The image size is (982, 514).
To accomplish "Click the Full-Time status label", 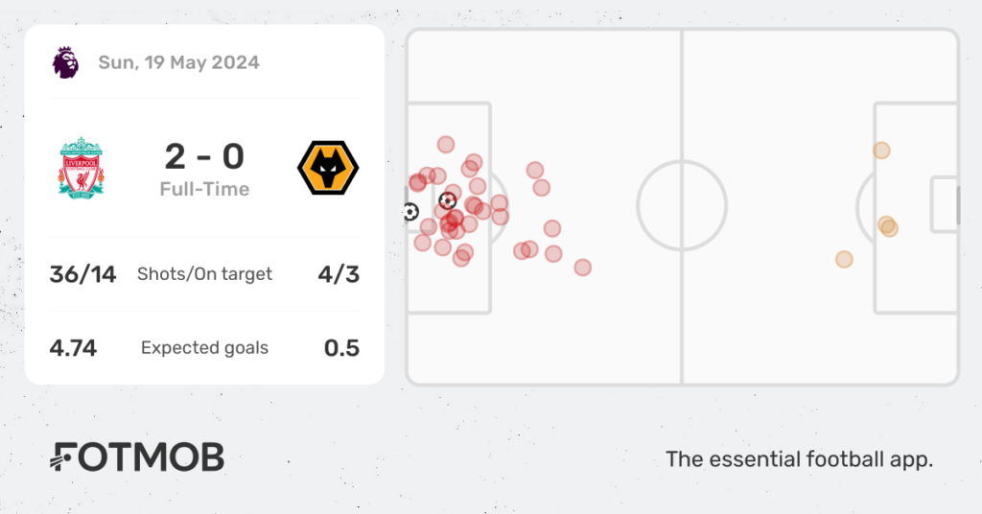I will 205,189.
